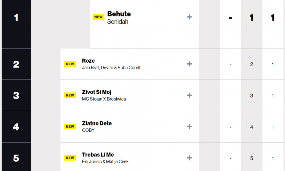Open the Zivot Si Moj title
This screenshot has width=285, height=171.
pyautogui.click(x=97, y=92)
